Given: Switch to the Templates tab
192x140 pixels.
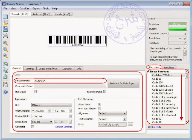Looking at the screenshot, I should tap(169, 67).
